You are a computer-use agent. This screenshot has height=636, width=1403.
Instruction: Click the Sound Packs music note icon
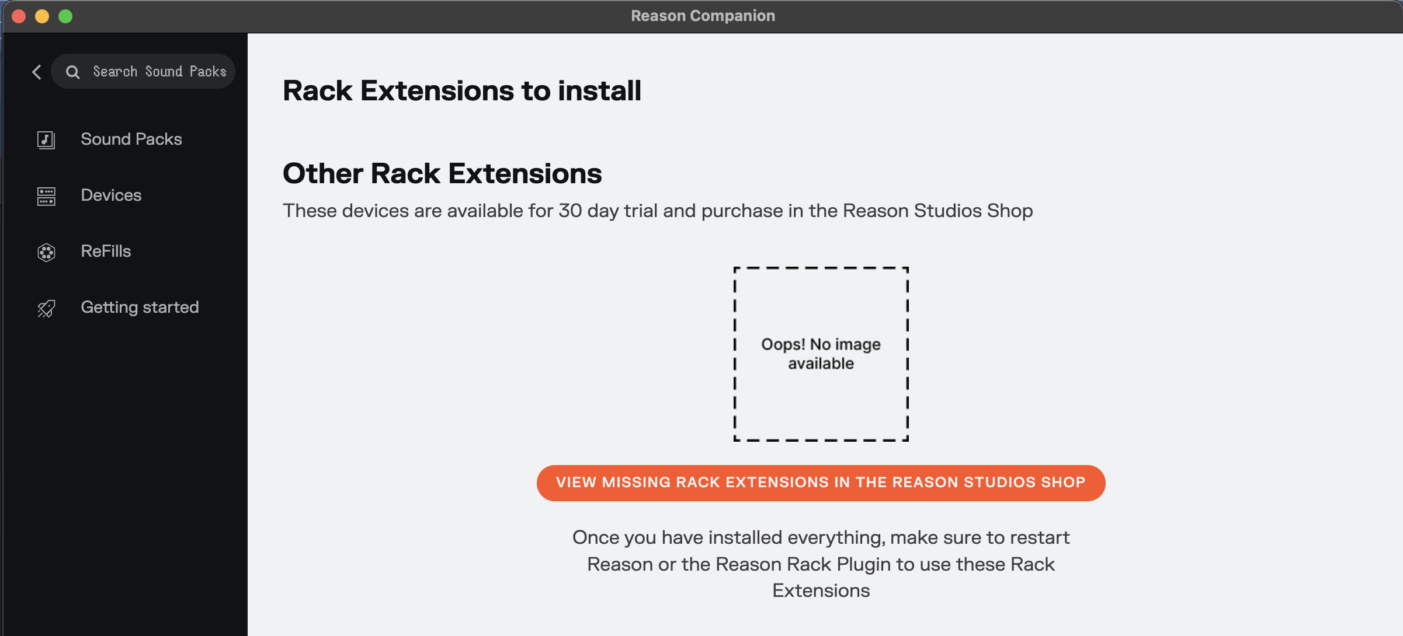coord(46,139)
